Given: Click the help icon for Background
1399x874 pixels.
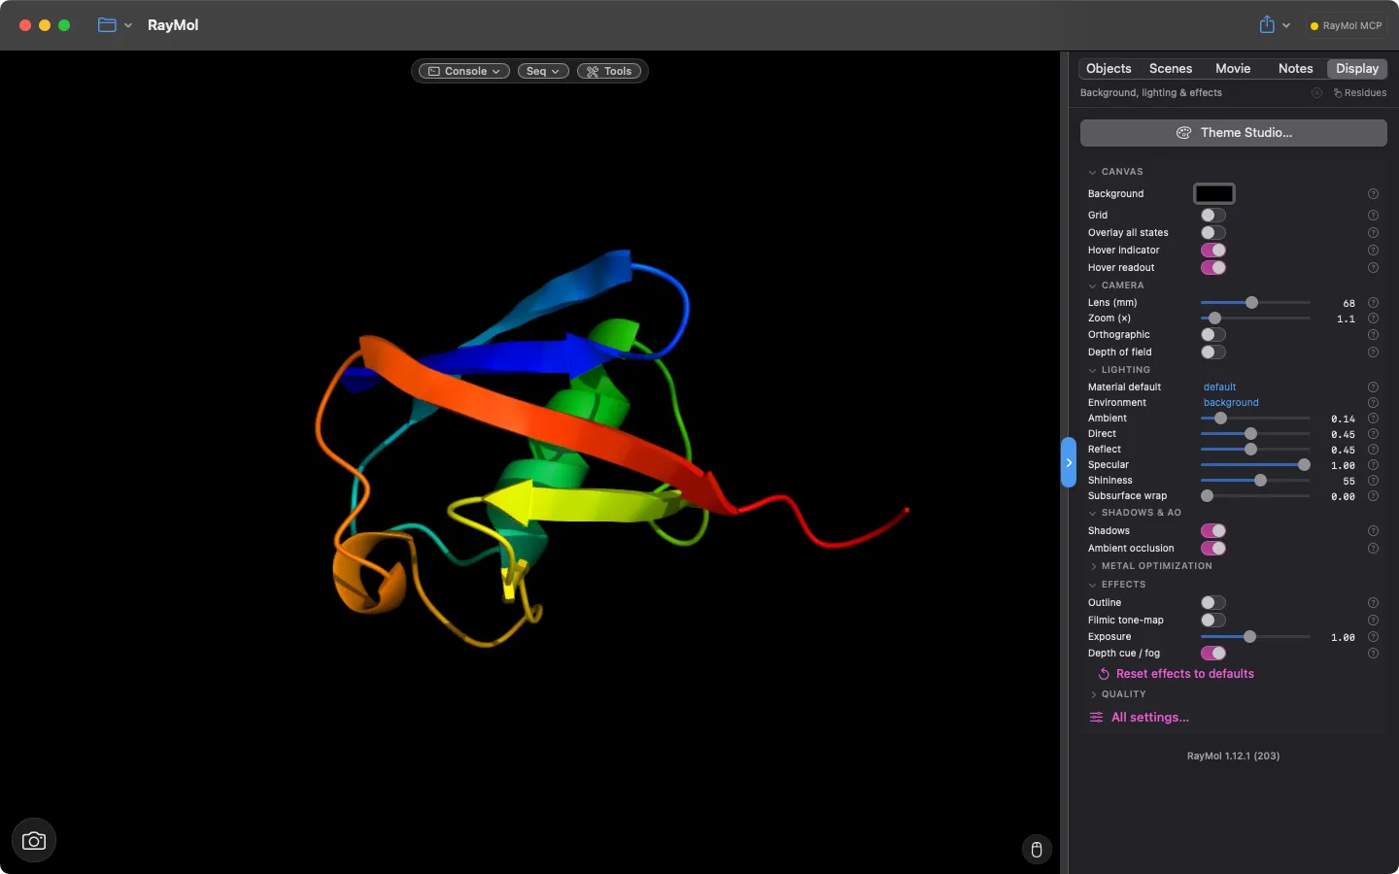Looking at the screenshot, I should (1373, 194).
